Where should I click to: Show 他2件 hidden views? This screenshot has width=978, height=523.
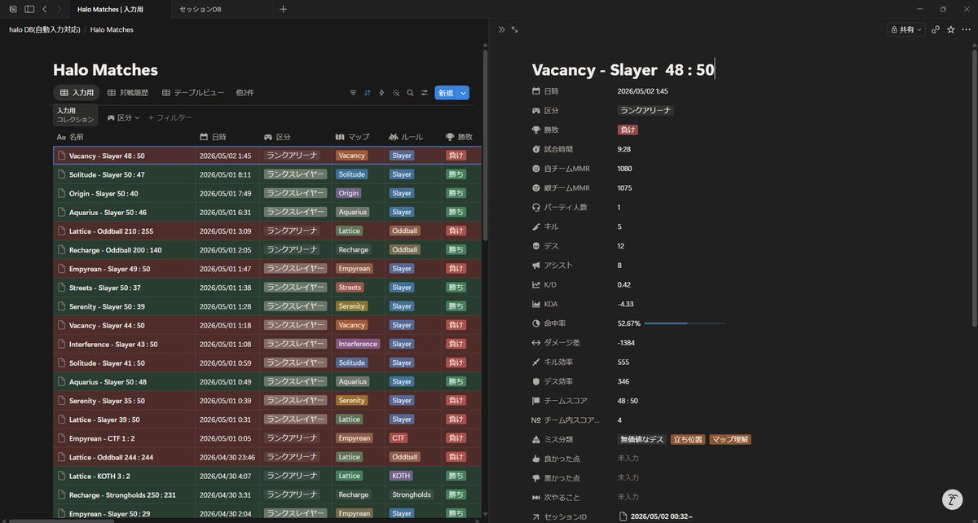click(x=244, y=93)
